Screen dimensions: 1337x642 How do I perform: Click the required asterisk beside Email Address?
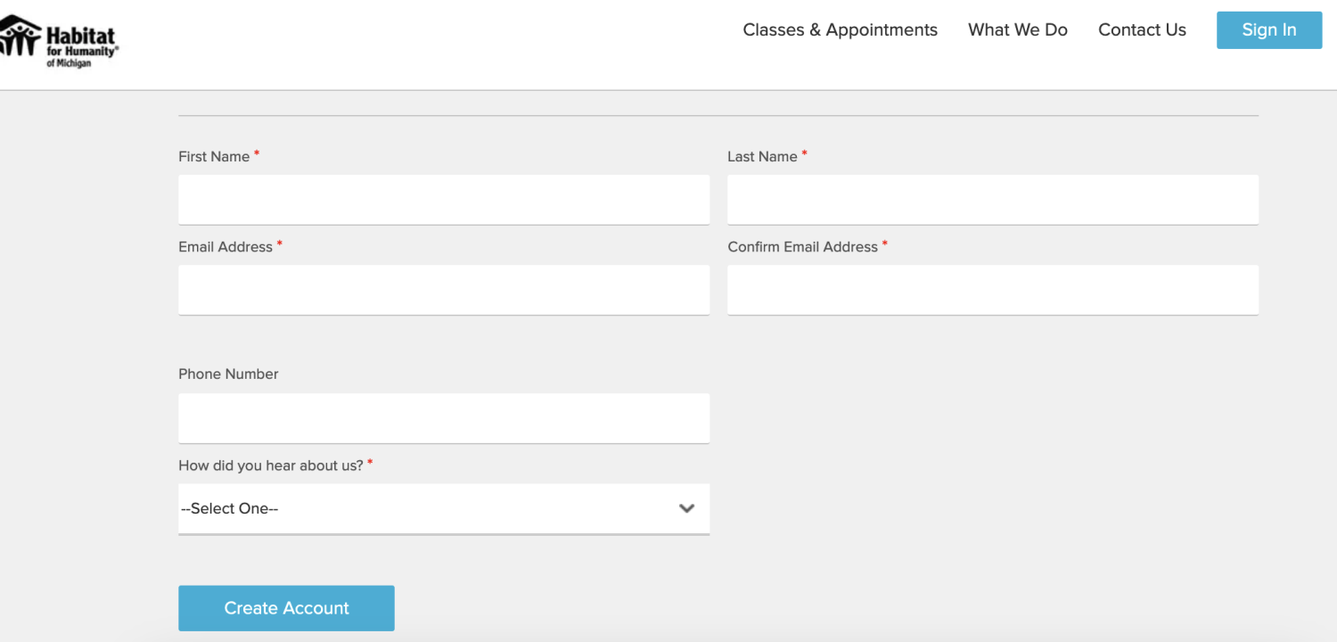[279, 243]
